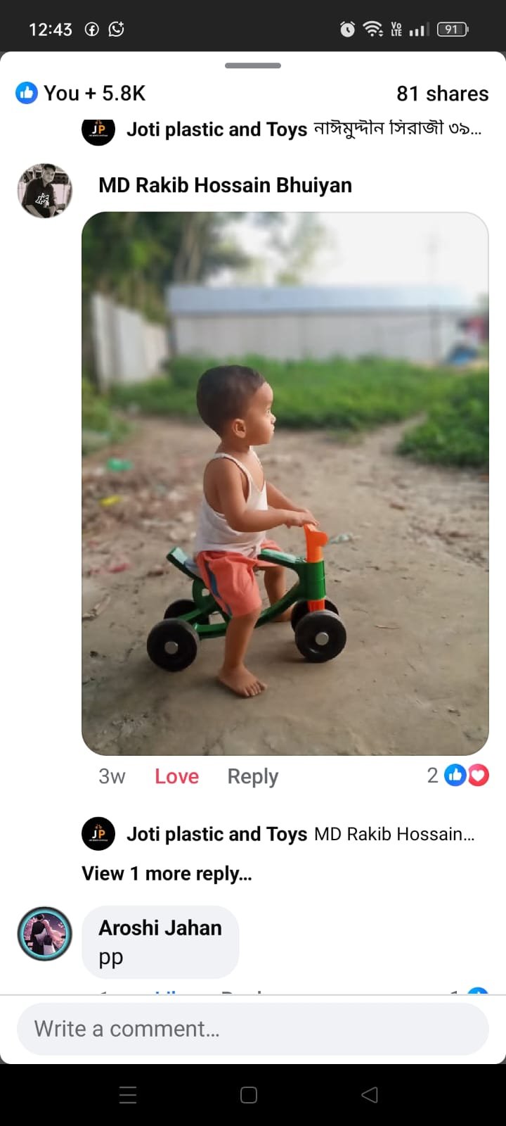Expand the reply mentioning MD Rakib Hossain
The image size is (506, 1126).
click(x=394, y=834)
